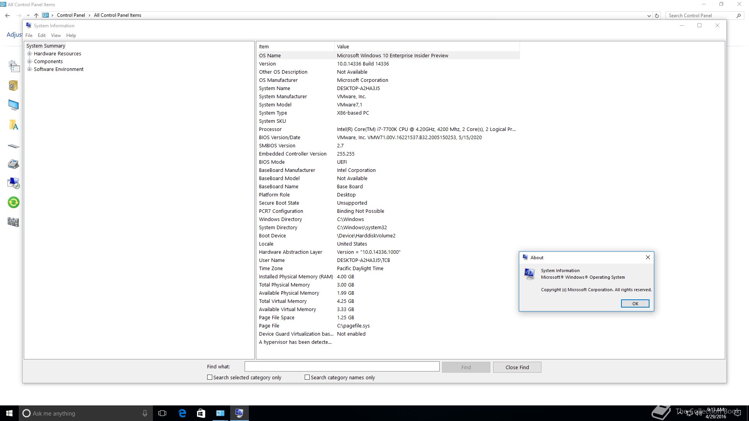Click breadcrumb chevron after Control Panel
Screen dimensions: 749x421
(89, 15)
